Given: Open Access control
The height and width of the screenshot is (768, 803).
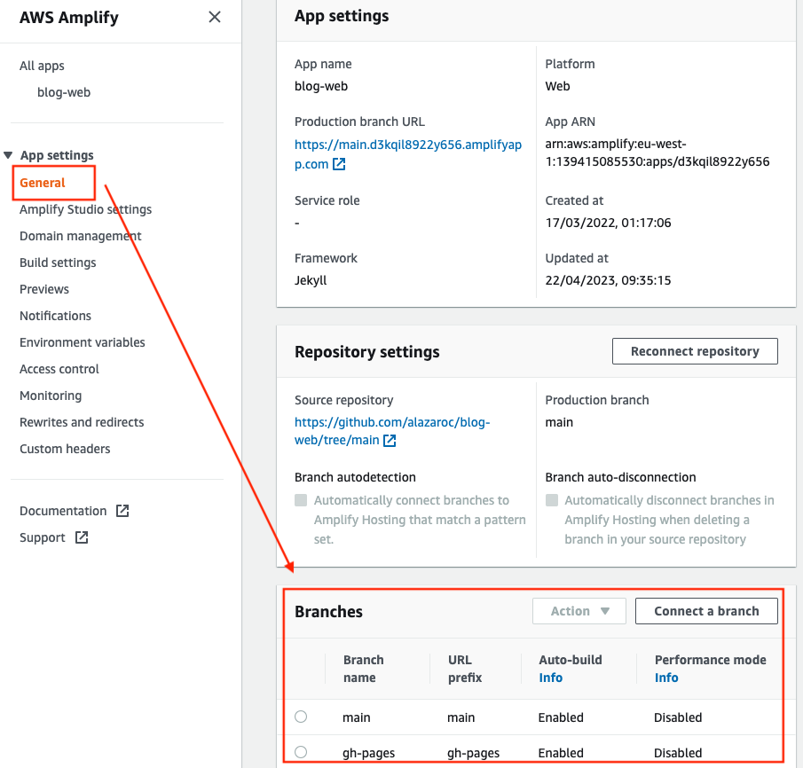Looking at the screenshot, I should (x=59, y=369).
